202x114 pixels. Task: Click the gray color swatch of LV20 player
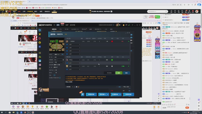[112, 66]
